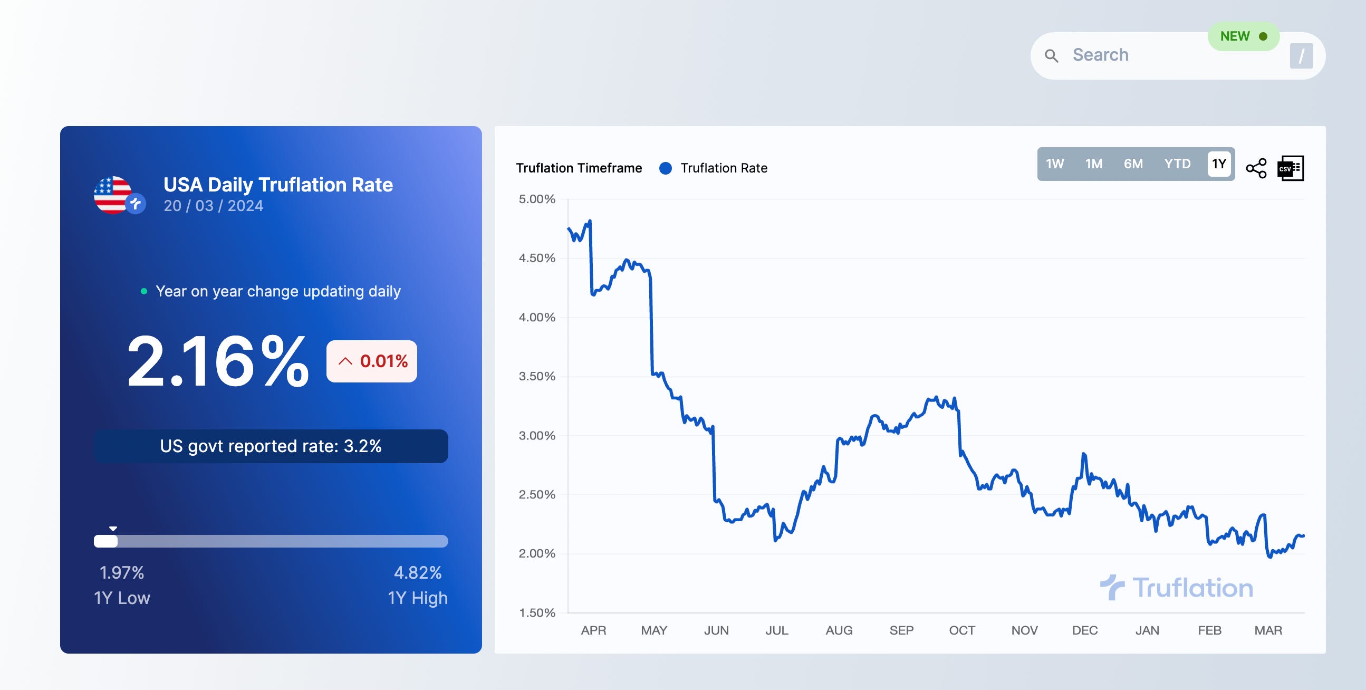This screenshot has width=1366, height=690.
Task: Click the NEW badge on search bar
Action: (x=1244, y=36)
